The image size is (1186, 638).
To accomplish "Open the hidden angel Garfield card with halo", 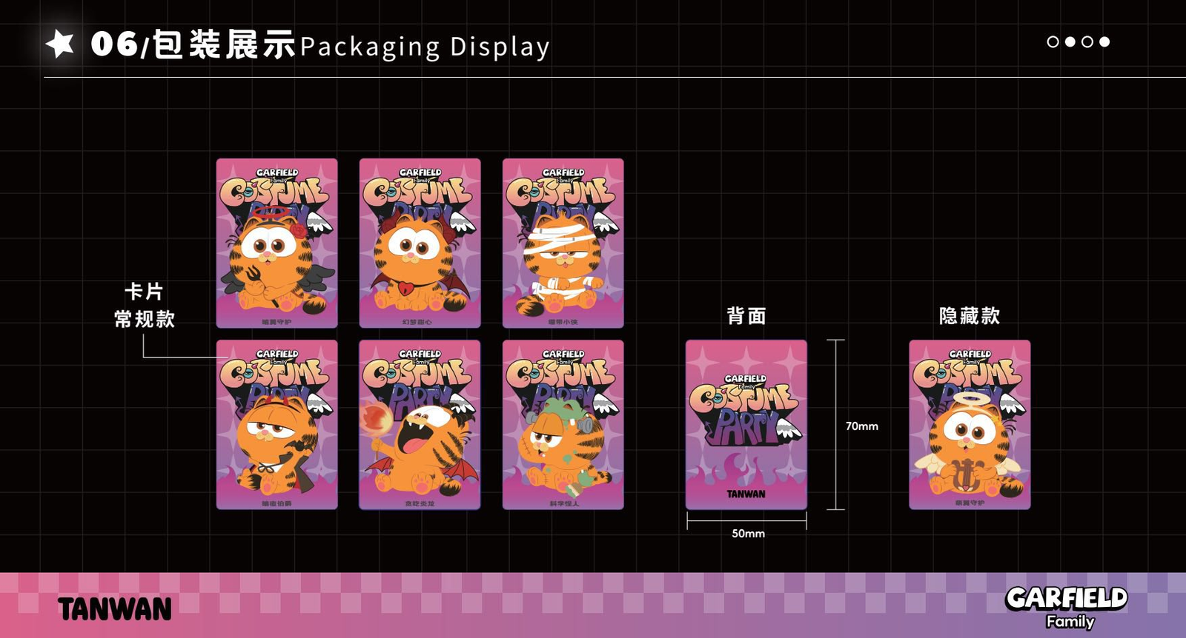I will tap(970, 425).
